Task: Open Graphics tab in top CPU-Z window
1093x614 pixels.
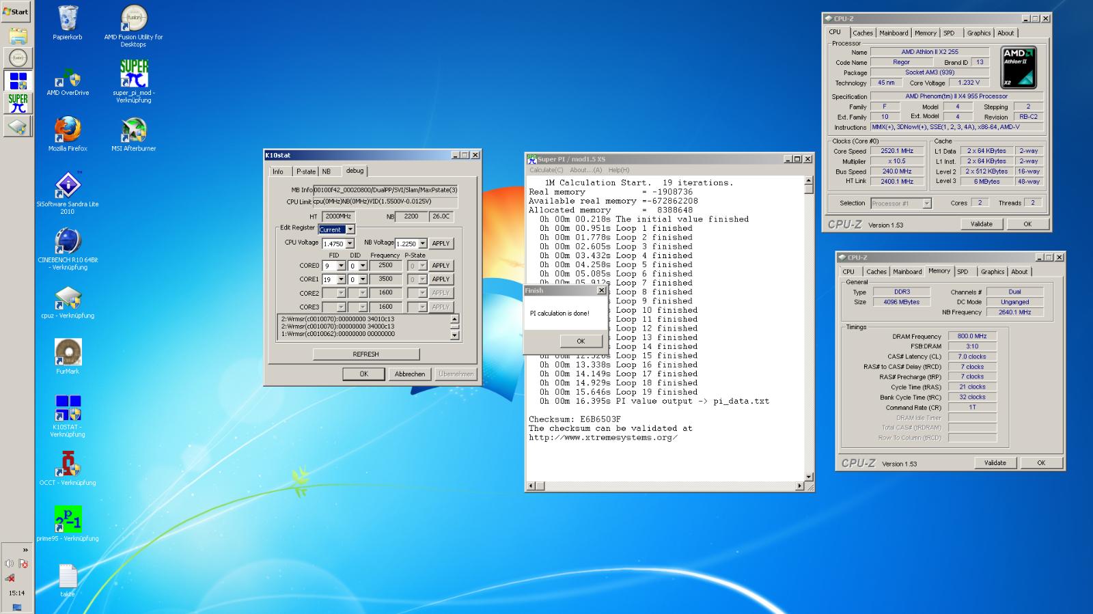Action: (978, 33)
